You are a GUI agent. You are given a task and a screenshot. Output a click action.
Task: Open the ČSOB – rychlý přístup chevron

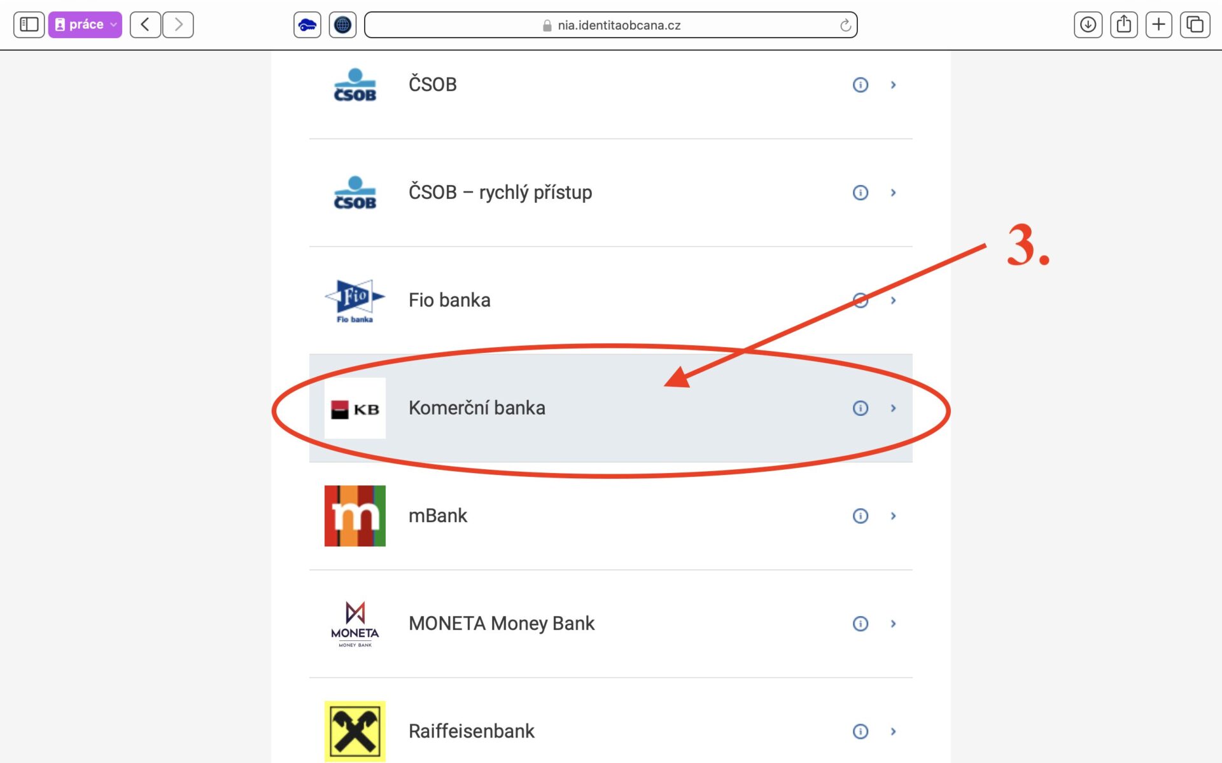pos(894,192)
